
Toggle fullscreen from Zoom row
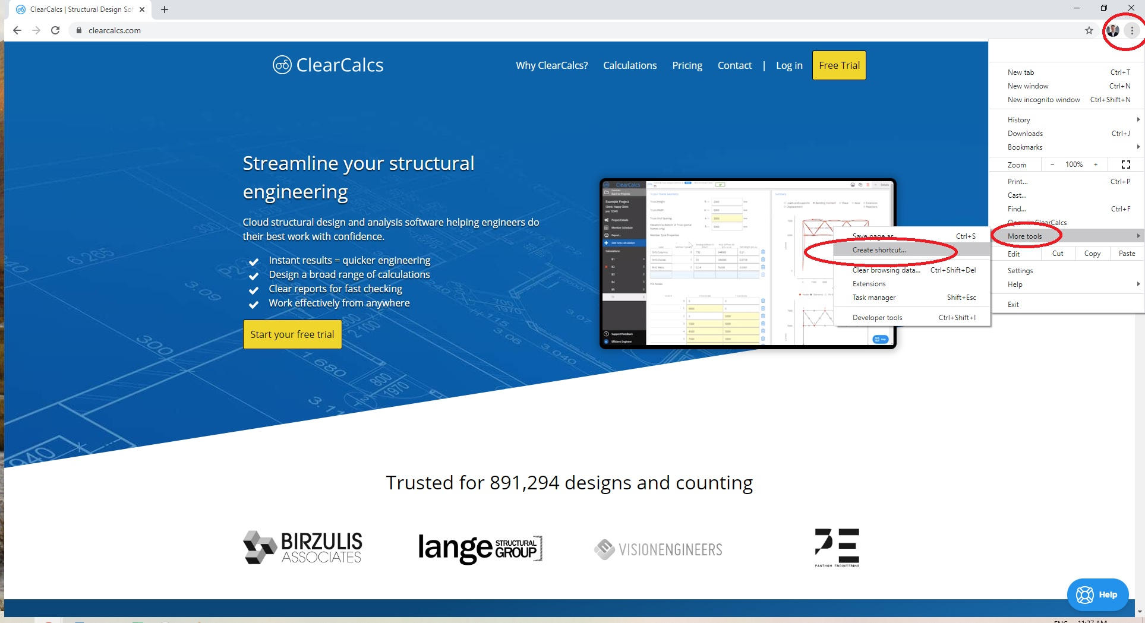tap(1125, 165)
